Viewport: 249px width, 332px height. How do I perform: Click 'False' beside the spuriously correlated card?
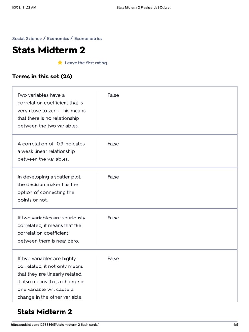(x=113, y=218)
